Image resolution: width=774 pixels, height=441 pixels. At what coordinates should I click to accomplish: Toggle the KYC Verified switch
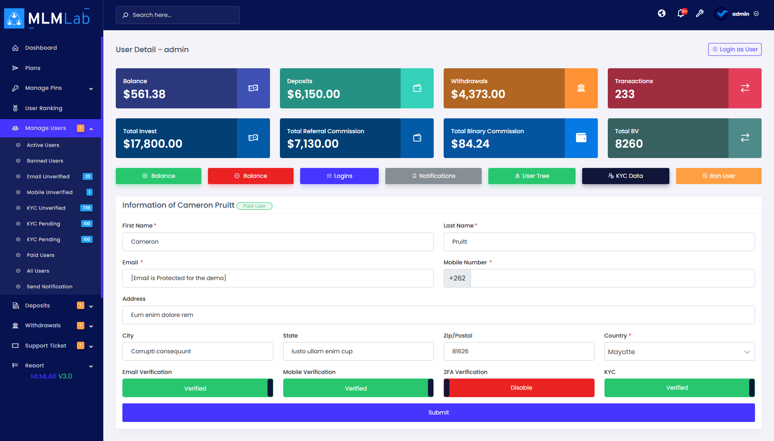(679, 388)
